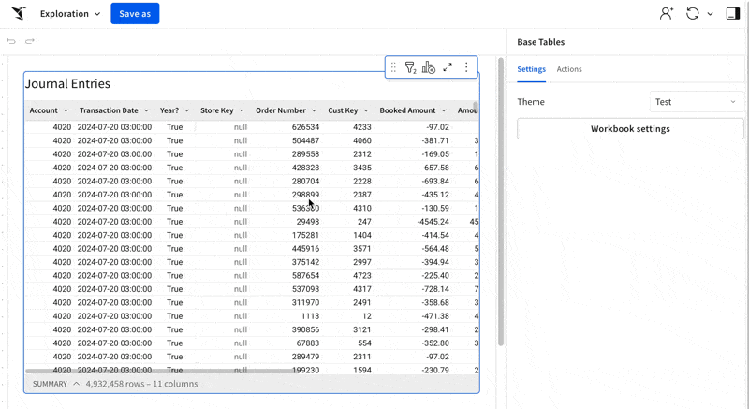
Task: Click the share/add user icon
Action: pos(666,14)
